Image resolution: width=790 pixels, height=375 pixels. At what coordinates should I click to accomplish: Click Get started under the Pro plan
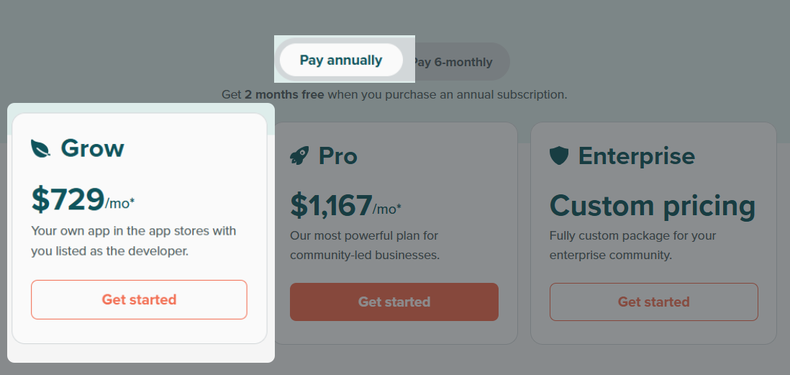(394, 302)
